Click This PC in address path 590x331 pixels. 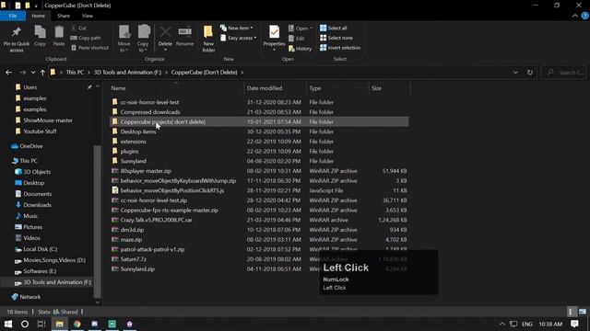tap(75, 73)
